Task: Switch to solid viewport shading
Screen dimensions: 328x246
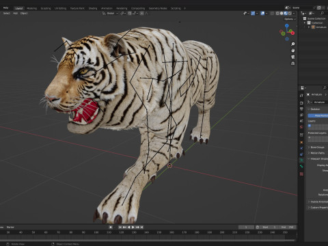Action: [x=282, y=14]
